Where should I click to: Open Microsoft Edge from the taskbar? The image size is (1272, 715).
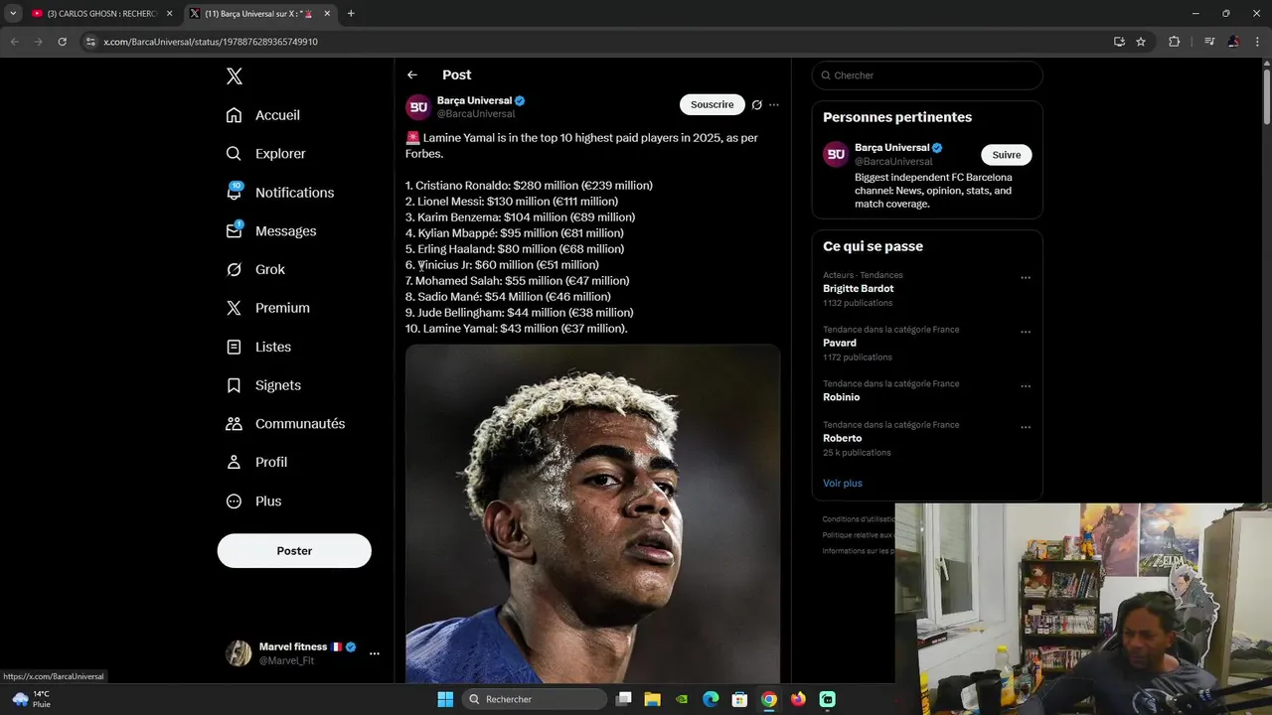[711, 699]
